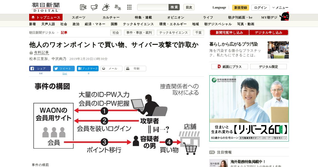Click デジタル申し込み button

269,33
